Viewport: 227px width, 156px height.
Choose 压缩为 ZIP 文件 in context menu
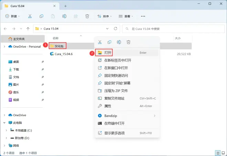(127, 91)
